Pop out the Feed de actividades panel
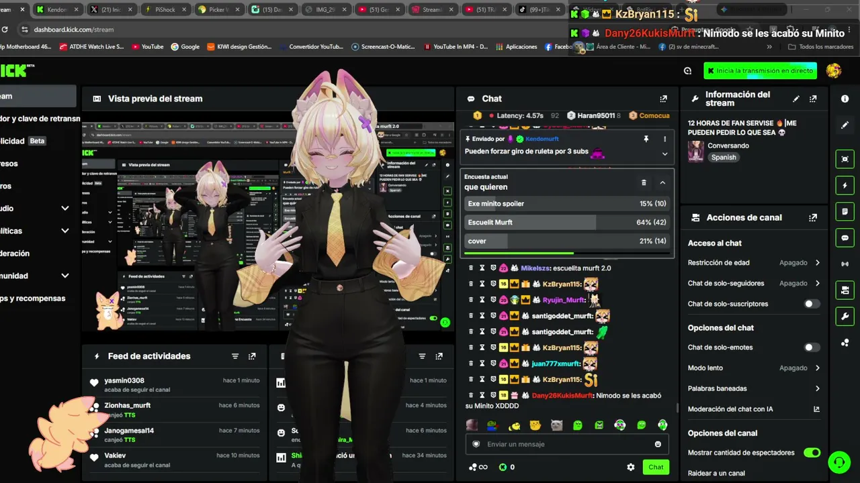This screenshot has width=860, height=483. (x=252, y=356)
